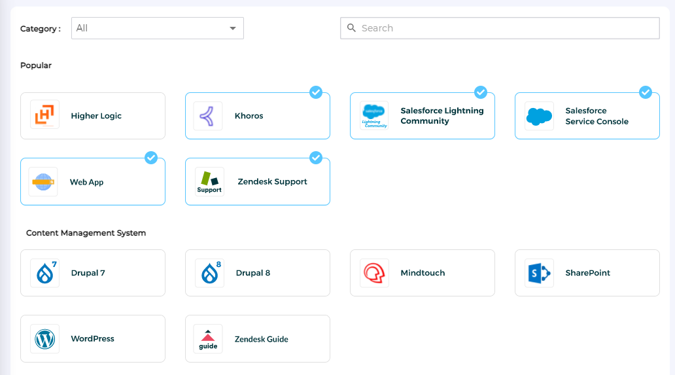Click the Category dropdown arrow
The image size is (675, 375).
pyautogui.click(x=232, y=28)
